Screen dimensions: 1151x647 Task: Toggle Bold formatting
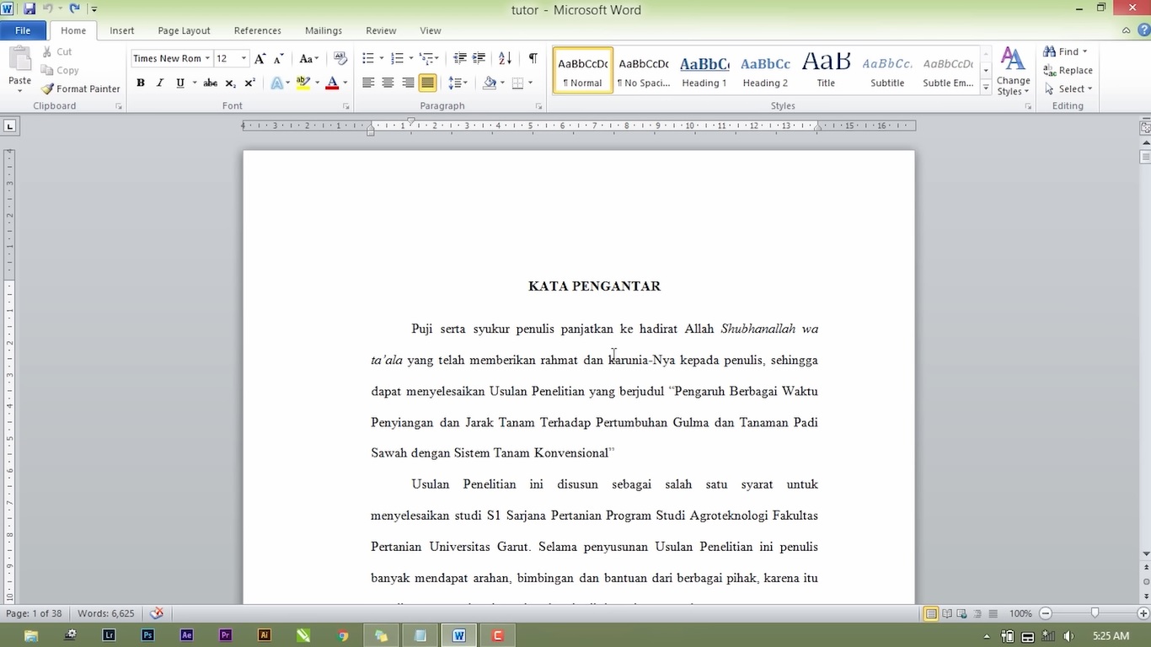[141, 83]
